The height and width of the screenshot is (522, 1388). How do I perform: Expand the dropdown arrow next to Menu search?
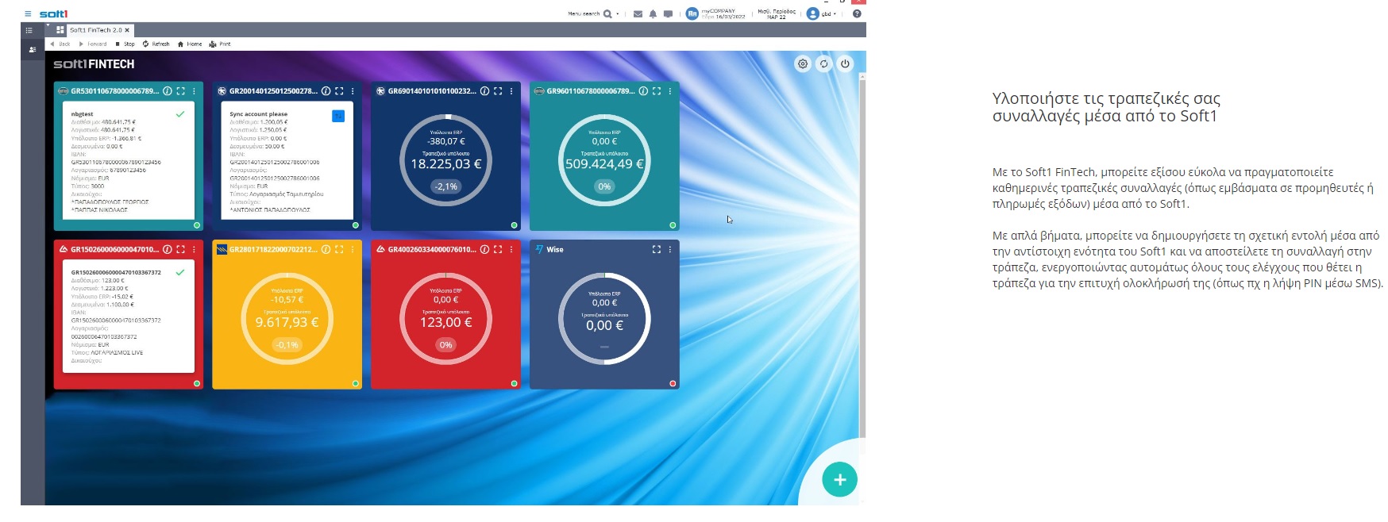click(618, 13)
